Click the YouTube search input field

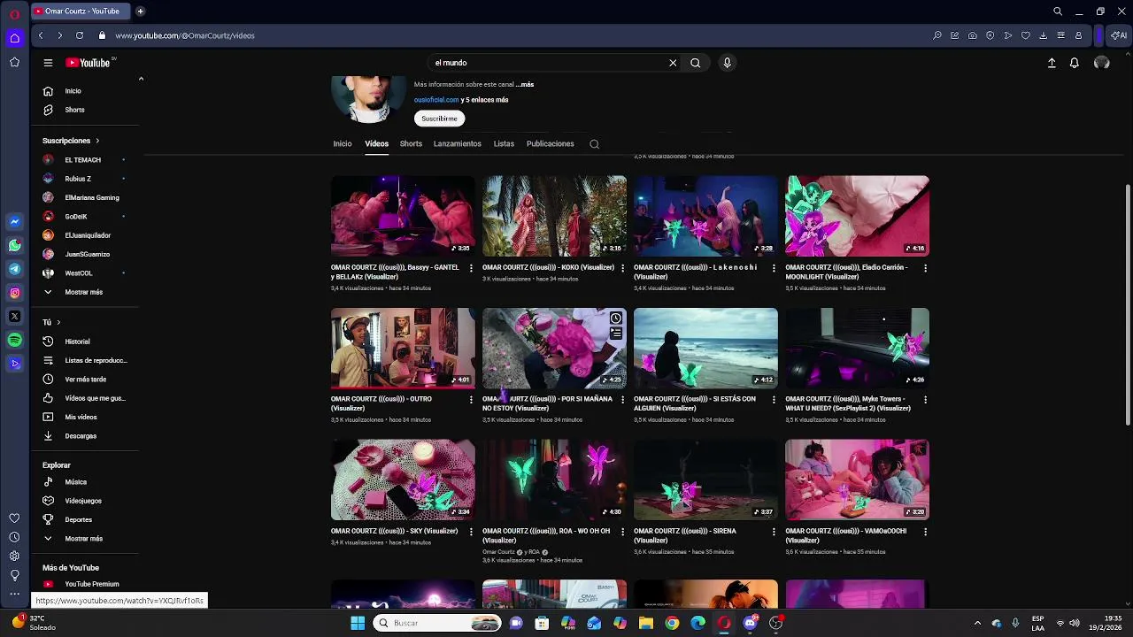pyautogui.click(x=549, y=63)
